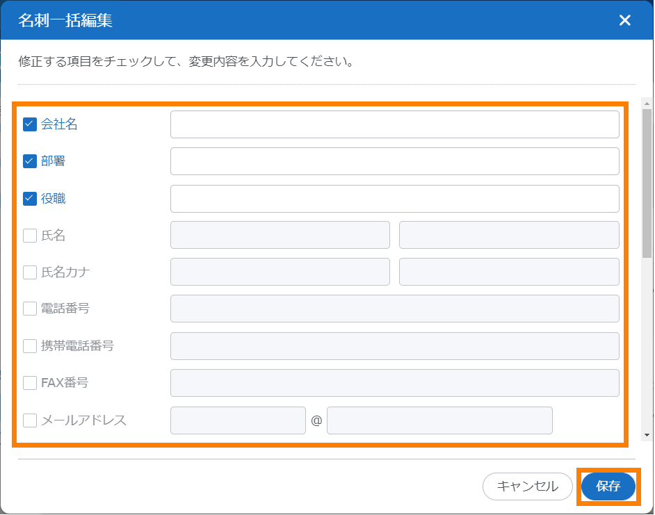
Task: Click the scrollbar down arrow
Action: 647,435
